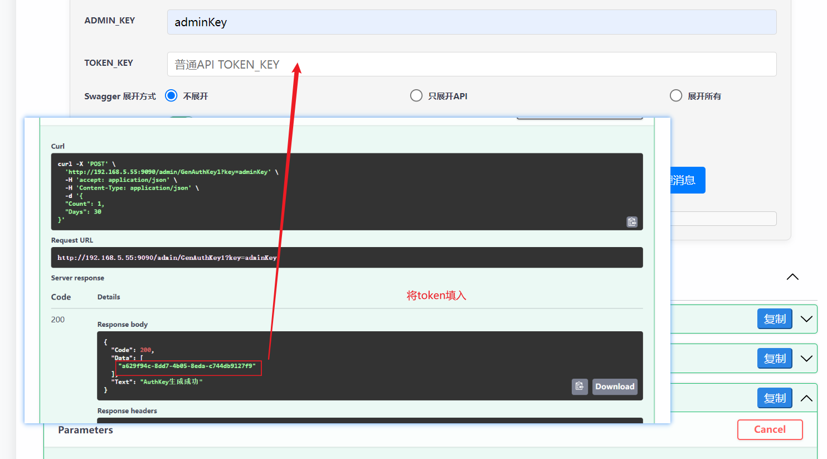Expand the second green API row chevron

click(x=806, y=359)
